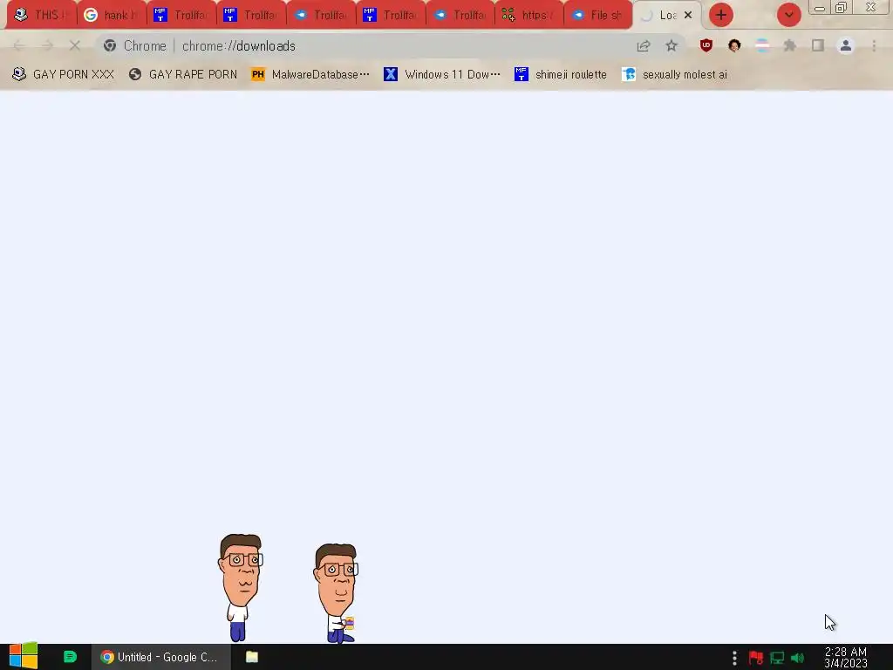Open Chrome's three-dot menu

(x=874, y=45)
